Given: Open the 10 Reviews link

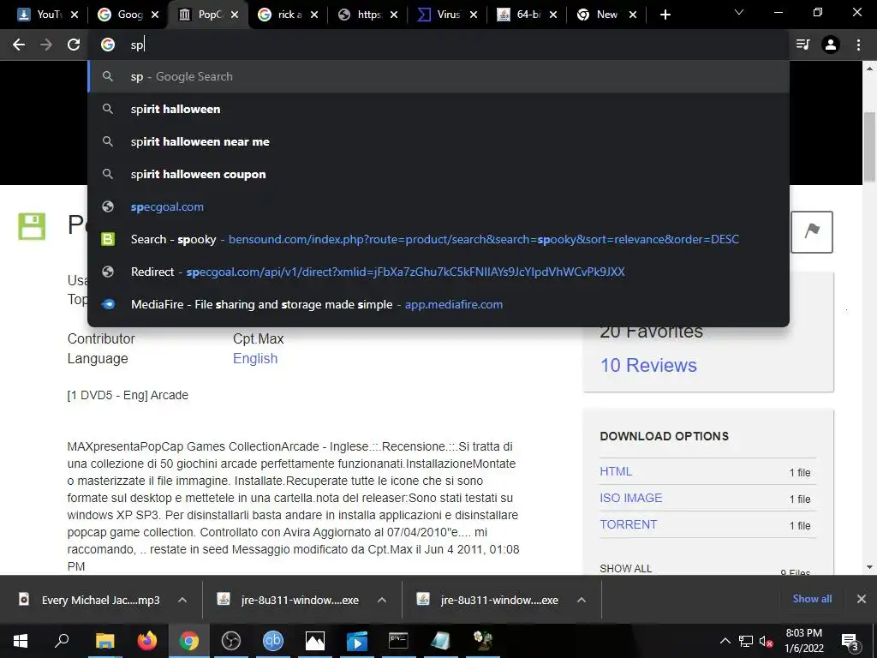Looking at the screenshot, I should click(x=648, y=365).
